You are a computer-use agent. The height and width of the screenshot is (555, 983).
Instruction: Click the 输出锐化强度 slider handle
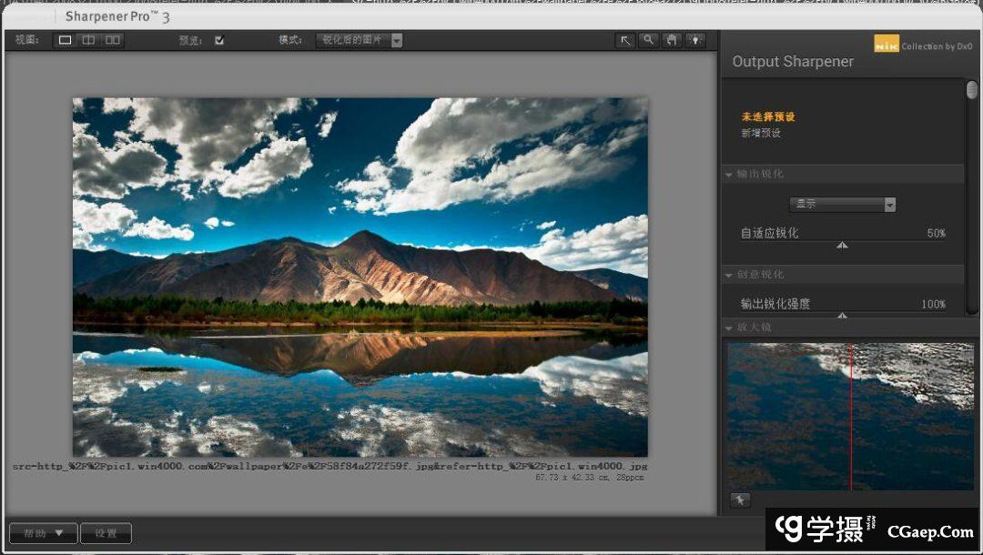coord(842,315)
